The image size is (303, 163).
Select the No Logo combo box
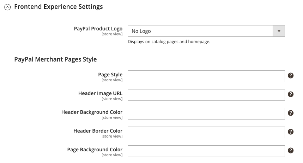tap(206, 31)
